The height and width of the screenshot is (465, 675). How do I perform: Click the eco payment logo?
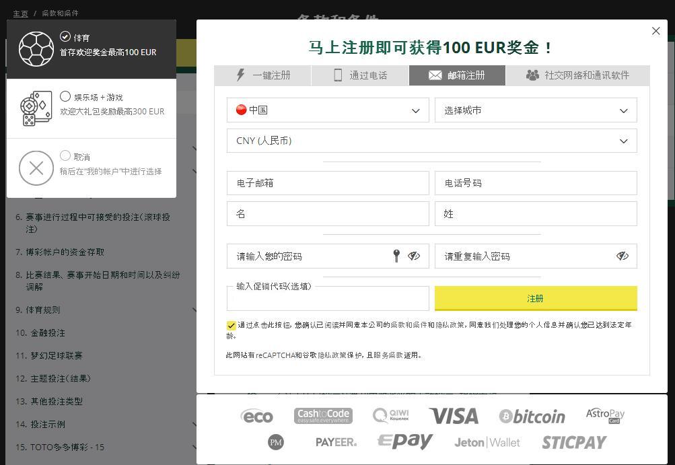point(256,417)
